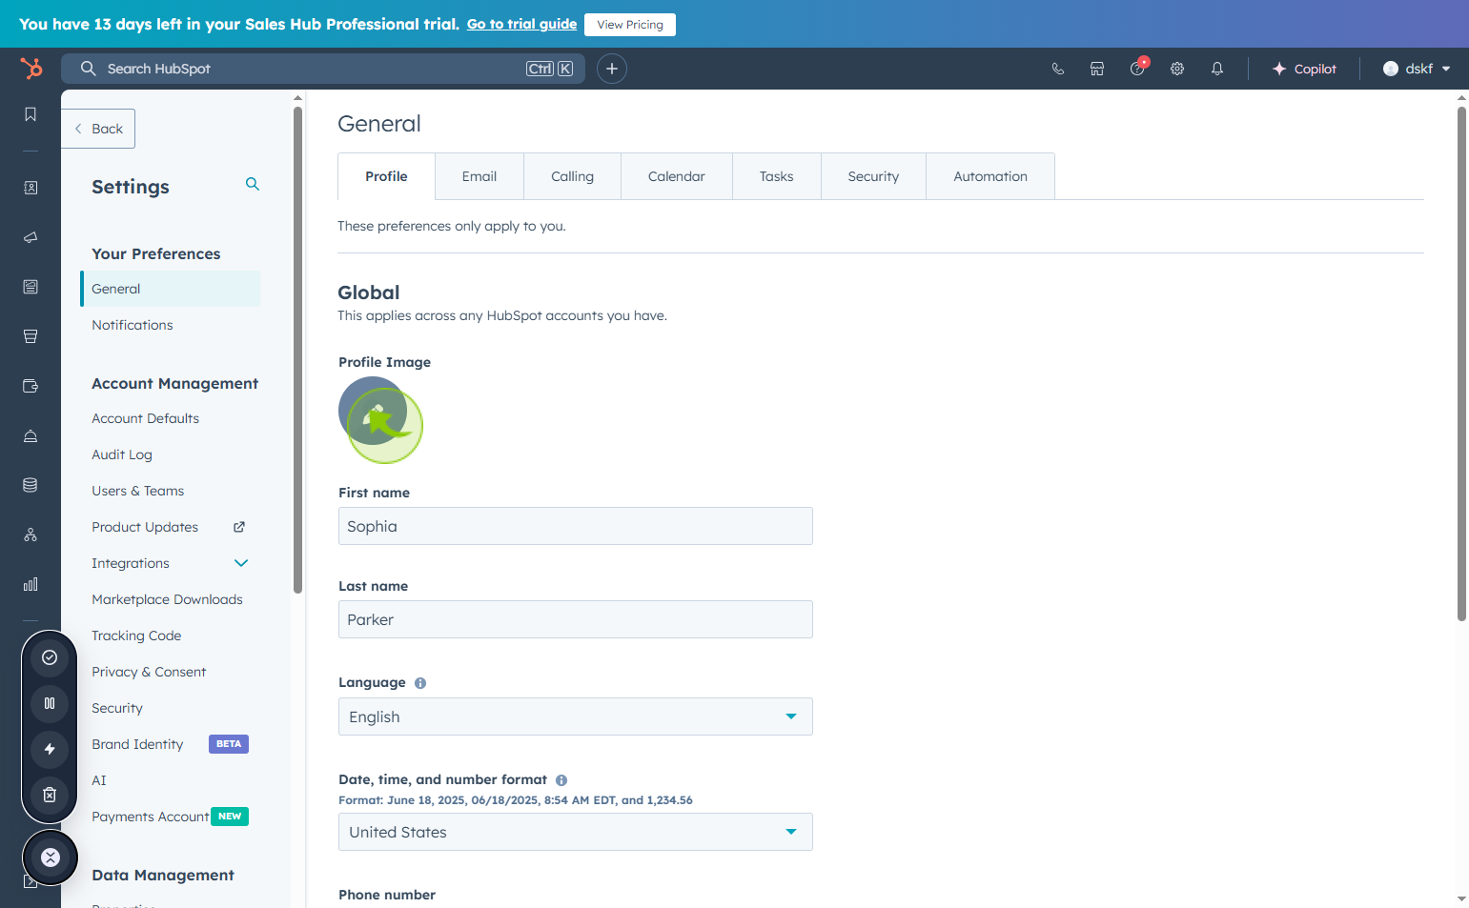Viewport: 1469px width, 908px height.
Task: Click the settings search magnifier icon
Action: 253,184
